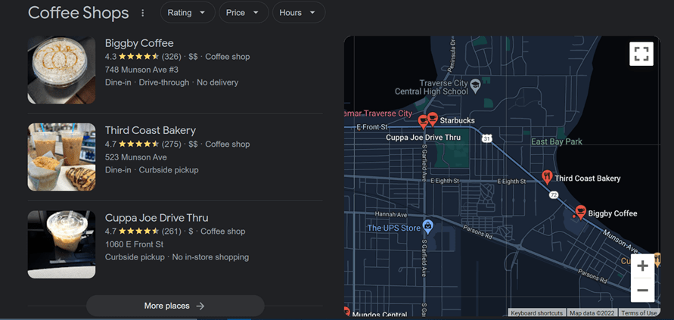Expand the Price filter dropdown
This screenshot has width=674, height=320.
point(244,12)
